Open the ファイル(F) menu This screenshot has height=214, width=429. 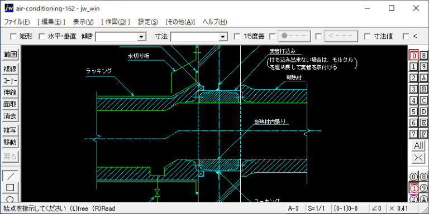[17, 22]
